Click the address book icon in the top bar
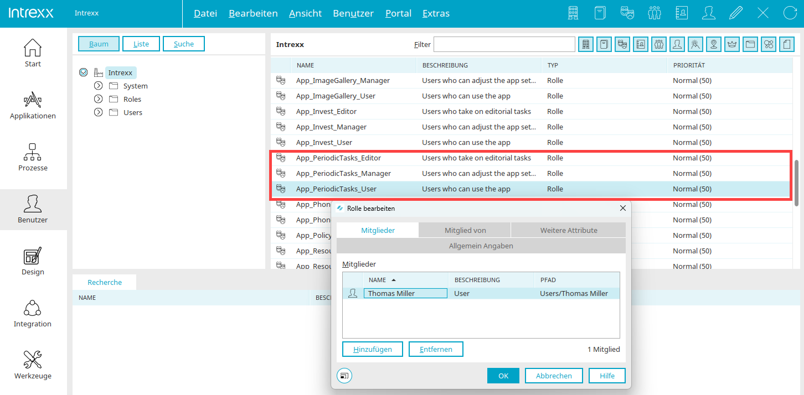This screenshot has width=804, height=395. pos(682,13)
